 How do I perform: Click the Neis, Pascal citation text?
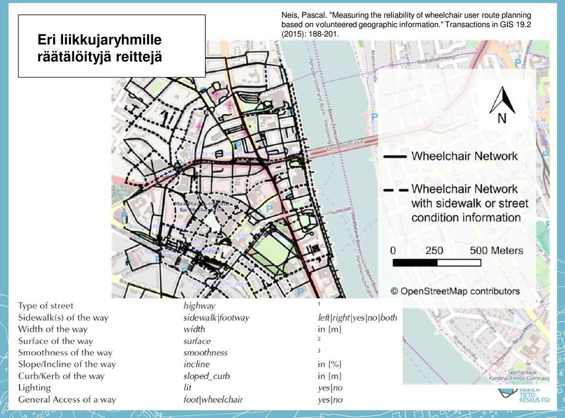406,25
